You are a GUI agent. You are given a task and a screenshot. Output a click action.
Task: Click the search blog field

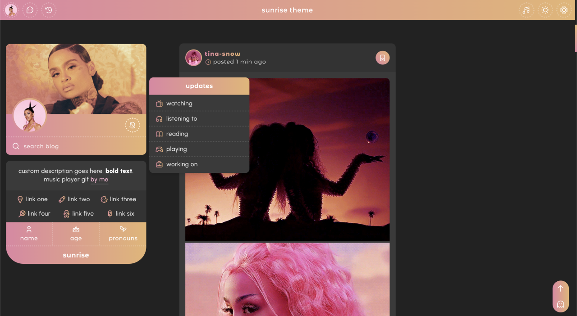coord(76,146)
